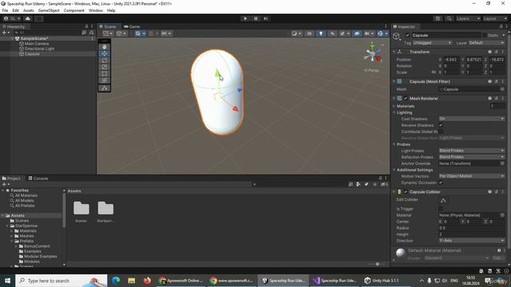511x287 pixels.
Task: Select the Rect transform tool
Action: tap(105, 74)
